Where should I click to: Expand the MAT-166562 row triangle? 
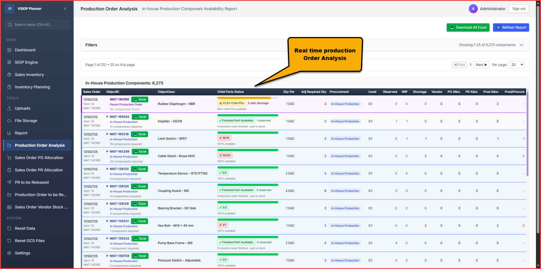coord(107,117)
